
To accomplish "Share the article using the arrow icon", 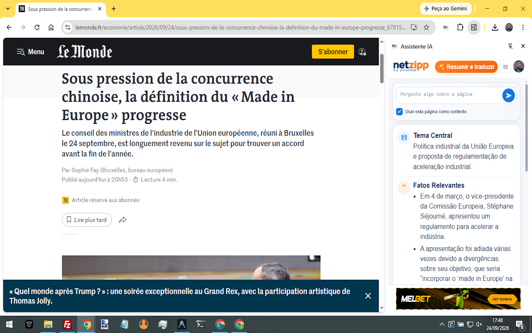I will point(123,220).
